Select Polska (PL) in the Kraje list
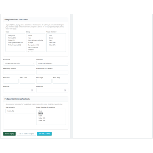The width and height of the screenshot is (153, 153). 12,40
